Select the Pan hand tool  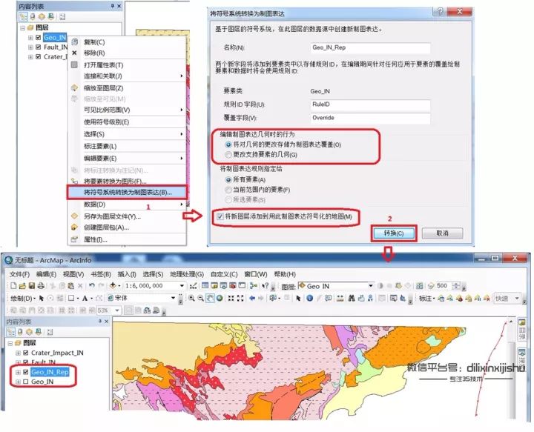[x=210, y=299]
